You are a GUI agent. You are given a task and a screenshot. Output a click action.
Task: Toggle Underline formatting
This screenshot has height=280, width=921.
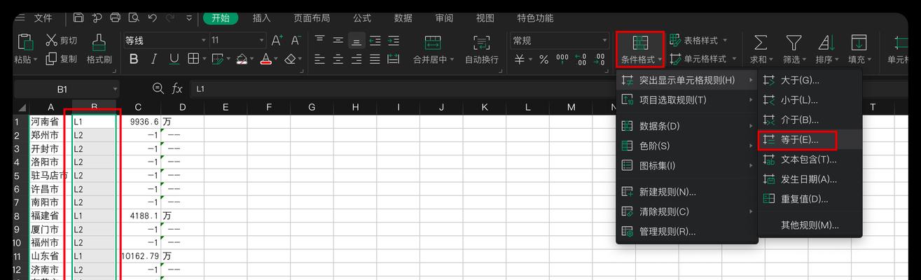[174, 59]
